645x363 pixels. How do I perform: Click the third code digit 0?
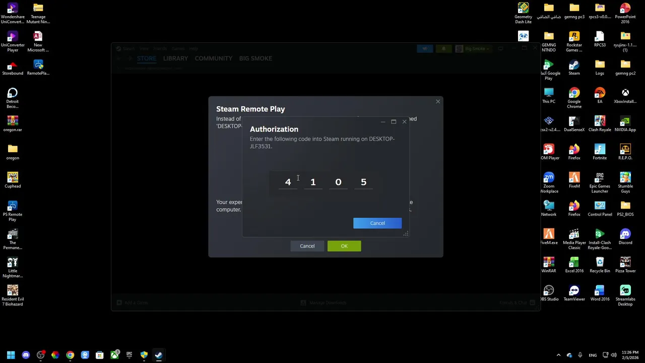[338, 182]
